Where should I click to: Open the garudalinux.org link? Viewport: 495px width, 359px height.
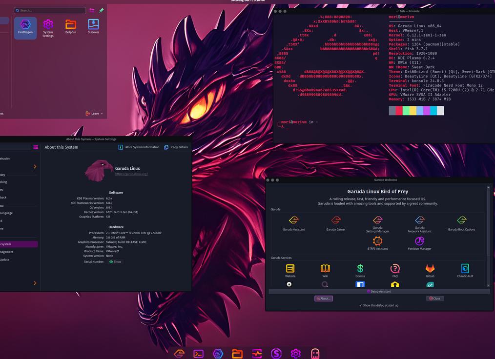pyautogui.click(x=131, y=174)
